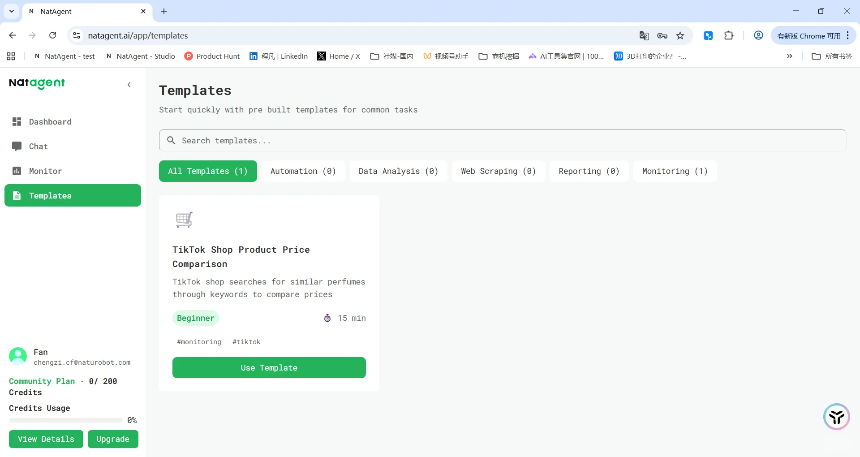Click the #tiktok tag

246,342
